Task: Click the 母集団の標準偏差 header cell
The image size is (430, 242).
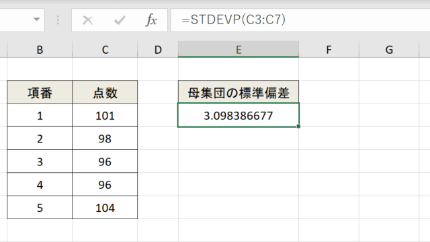Action: click(x=239, y=92)
